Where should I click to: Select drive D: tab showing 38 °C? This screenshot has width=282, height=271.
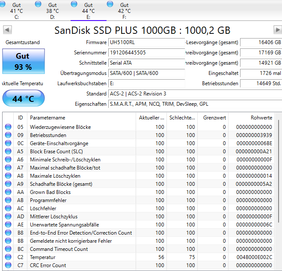[x=52, y=11]
